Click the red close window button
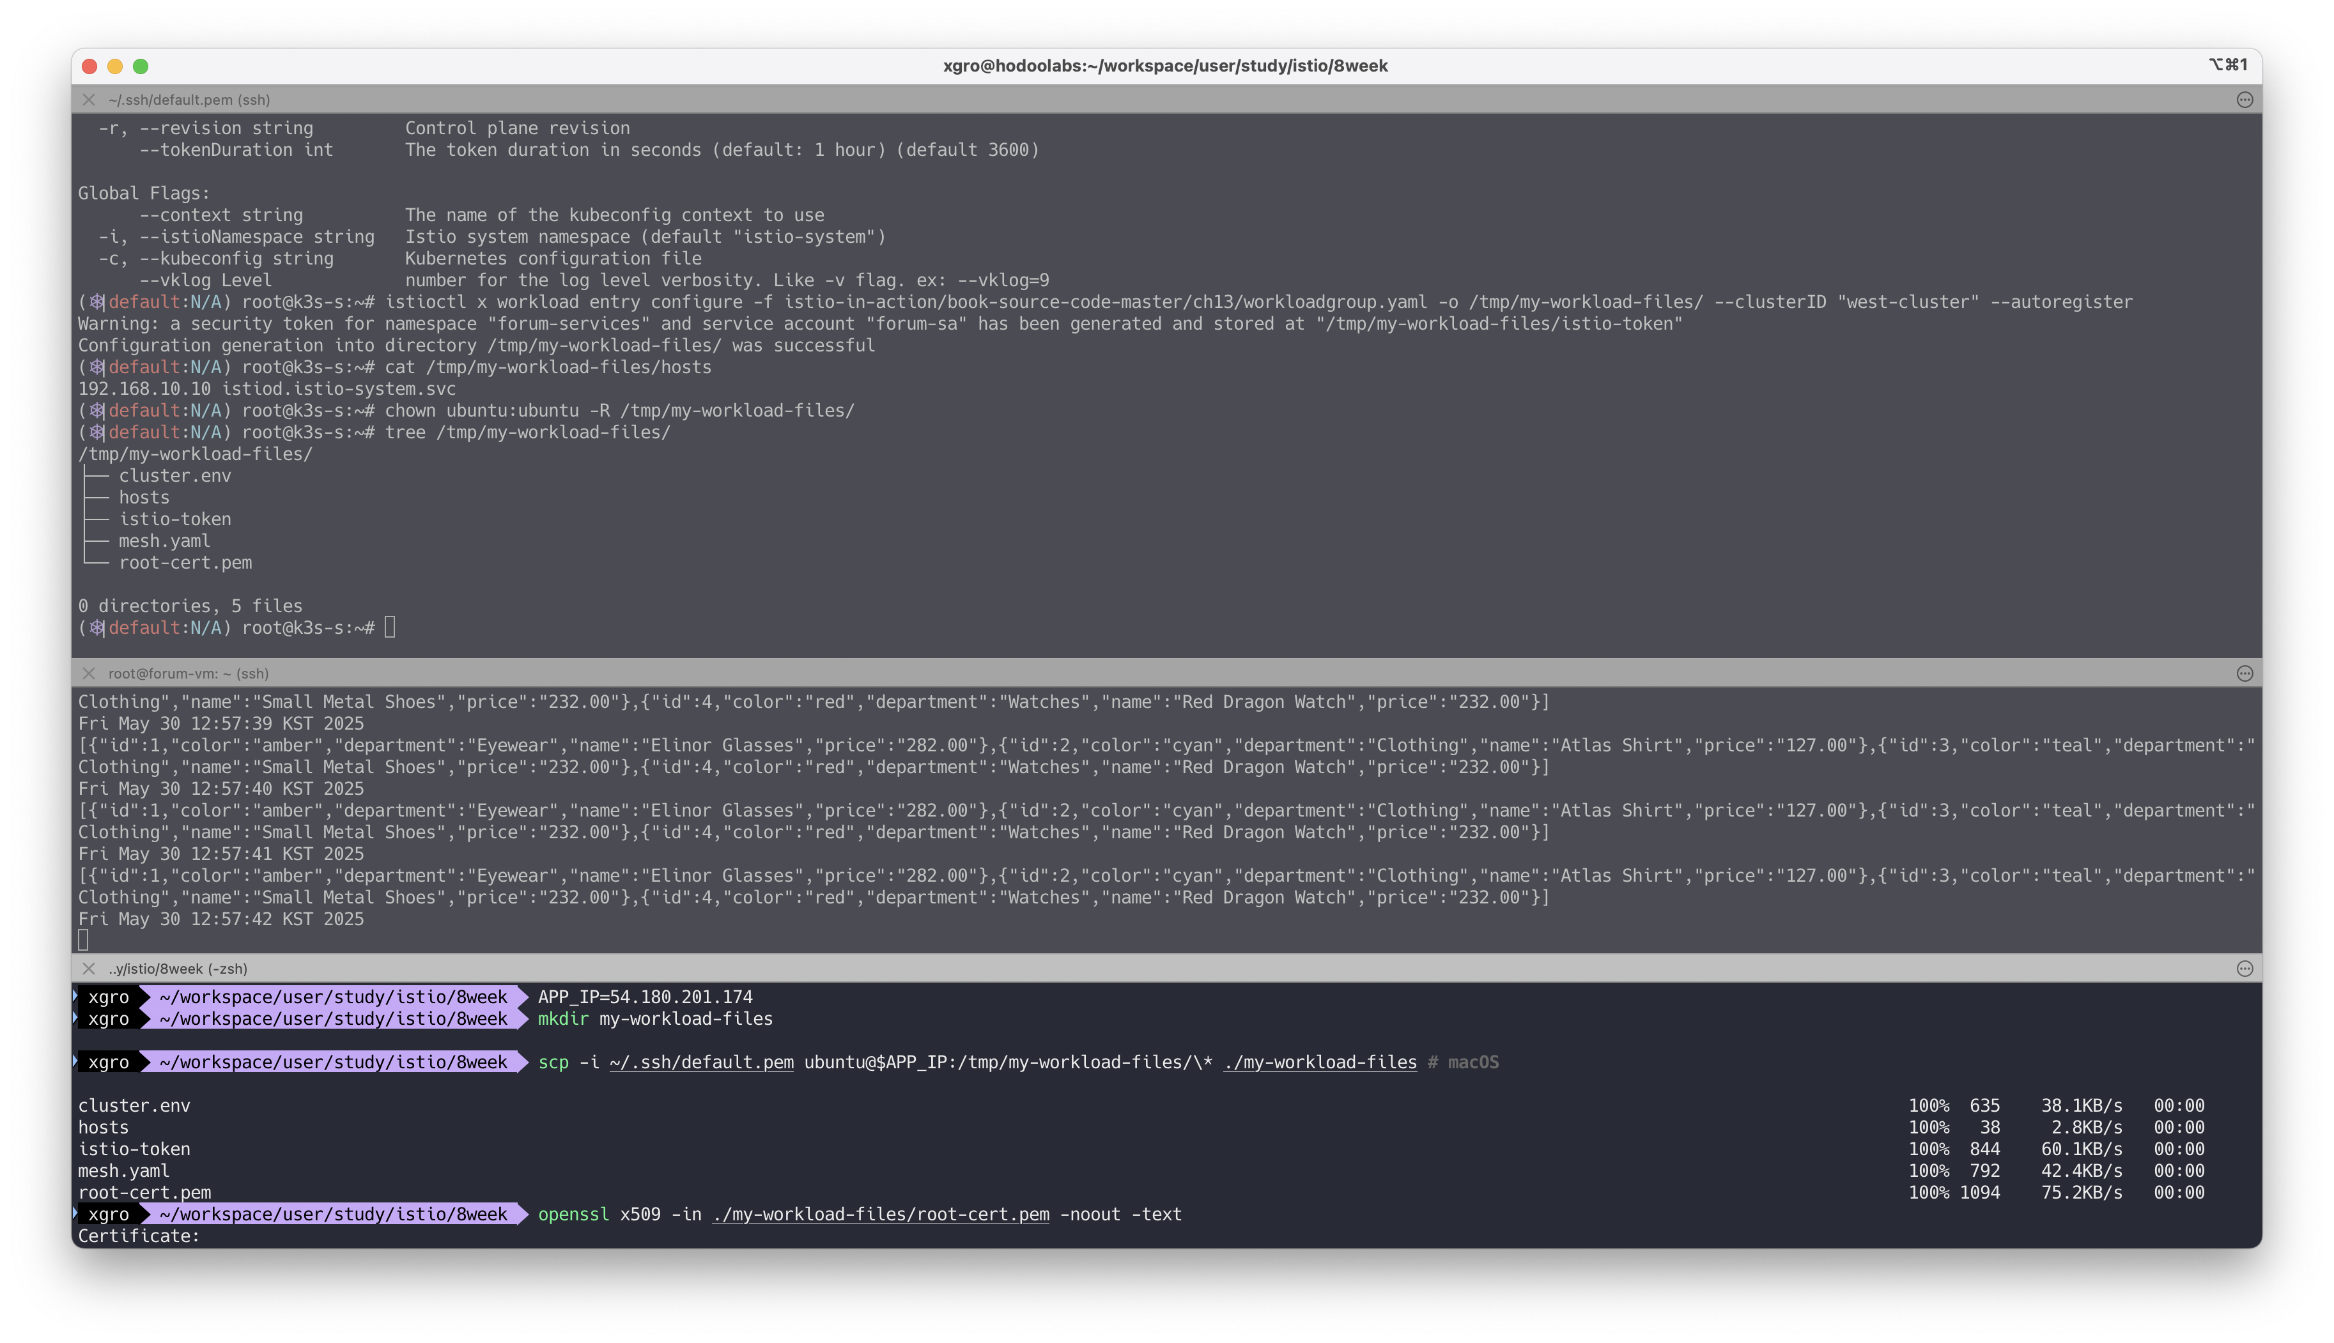The height and width of the screenshot is (1343, 2334). [x=89, y=66]
